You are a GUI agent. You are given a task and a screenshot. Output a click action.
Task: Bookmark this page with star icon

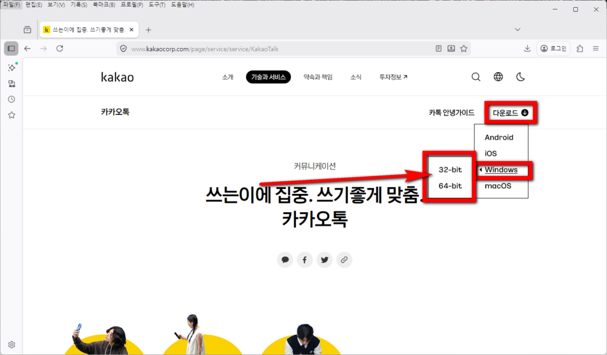point(464,49)
